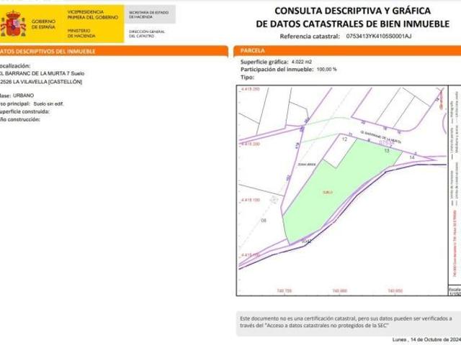Click the 'Suelo sin edif.' value
This screenshot has height=345, width=461.
coord(48,103)
